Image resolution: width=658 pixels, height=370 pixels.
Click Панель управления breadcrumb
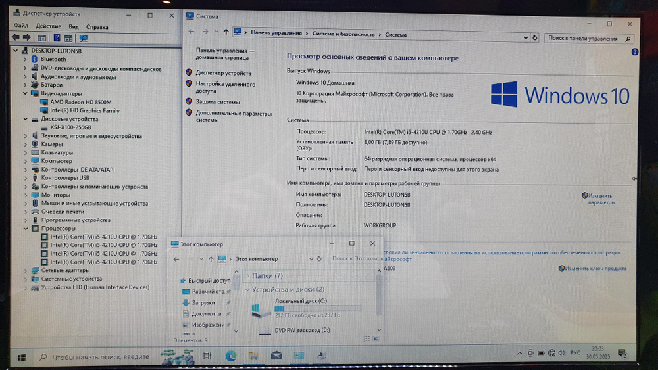pyautogui.click(x=276, y=33)
